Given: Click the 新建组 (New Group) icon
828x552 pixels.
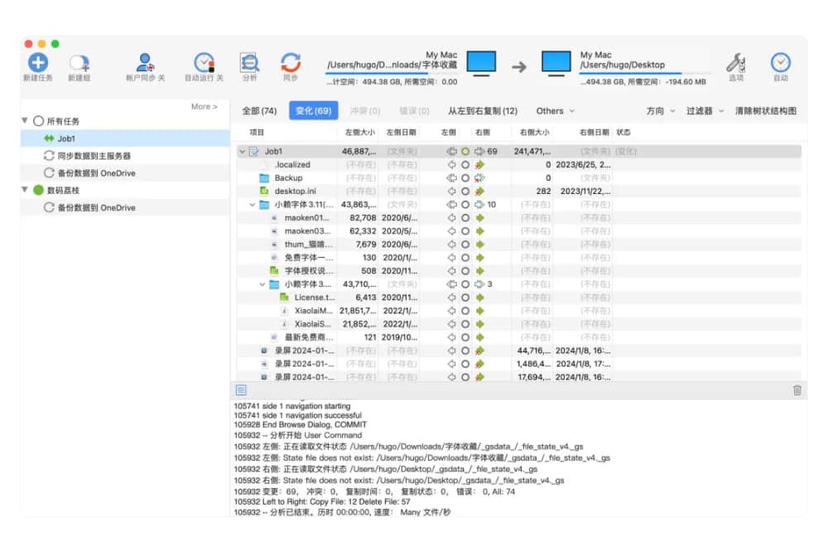Looking at the screenshot, I should [x=79, y=63].
